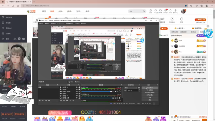Open settings gear of second mixer channel
This screenshot has height=121, width=215.
[x=120, y=98]
